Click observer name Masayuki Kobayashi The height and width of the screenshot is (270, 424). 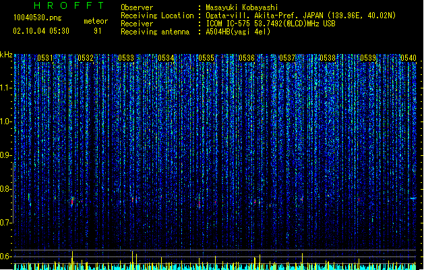(242, 7)
